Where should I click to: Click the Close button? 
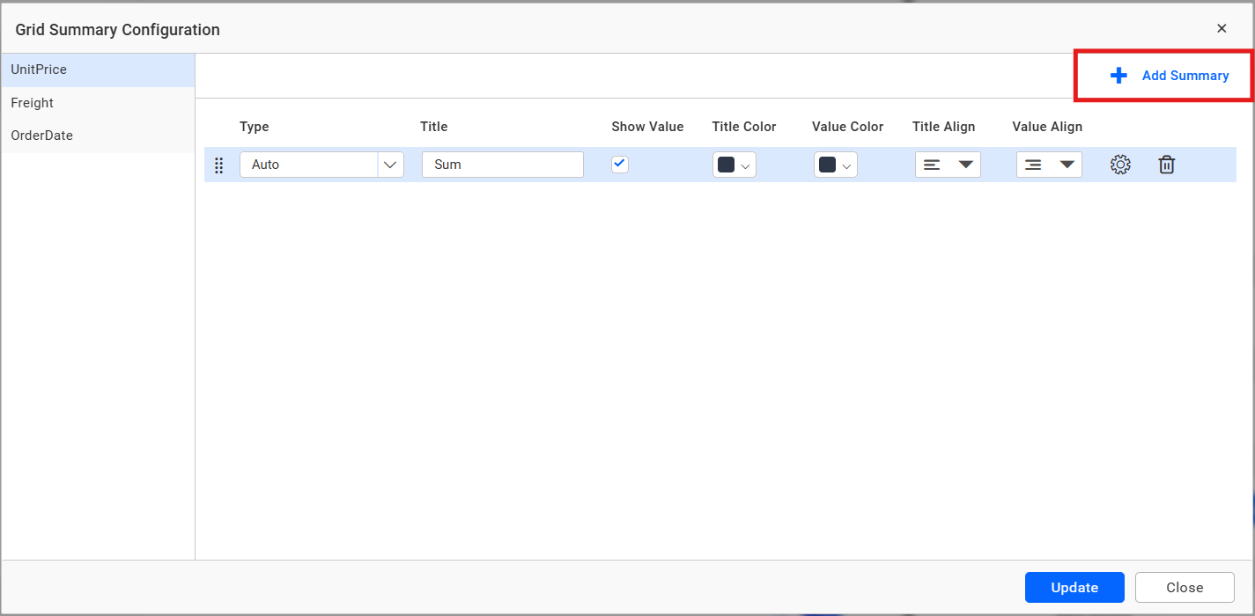(x=1184, y=587)
